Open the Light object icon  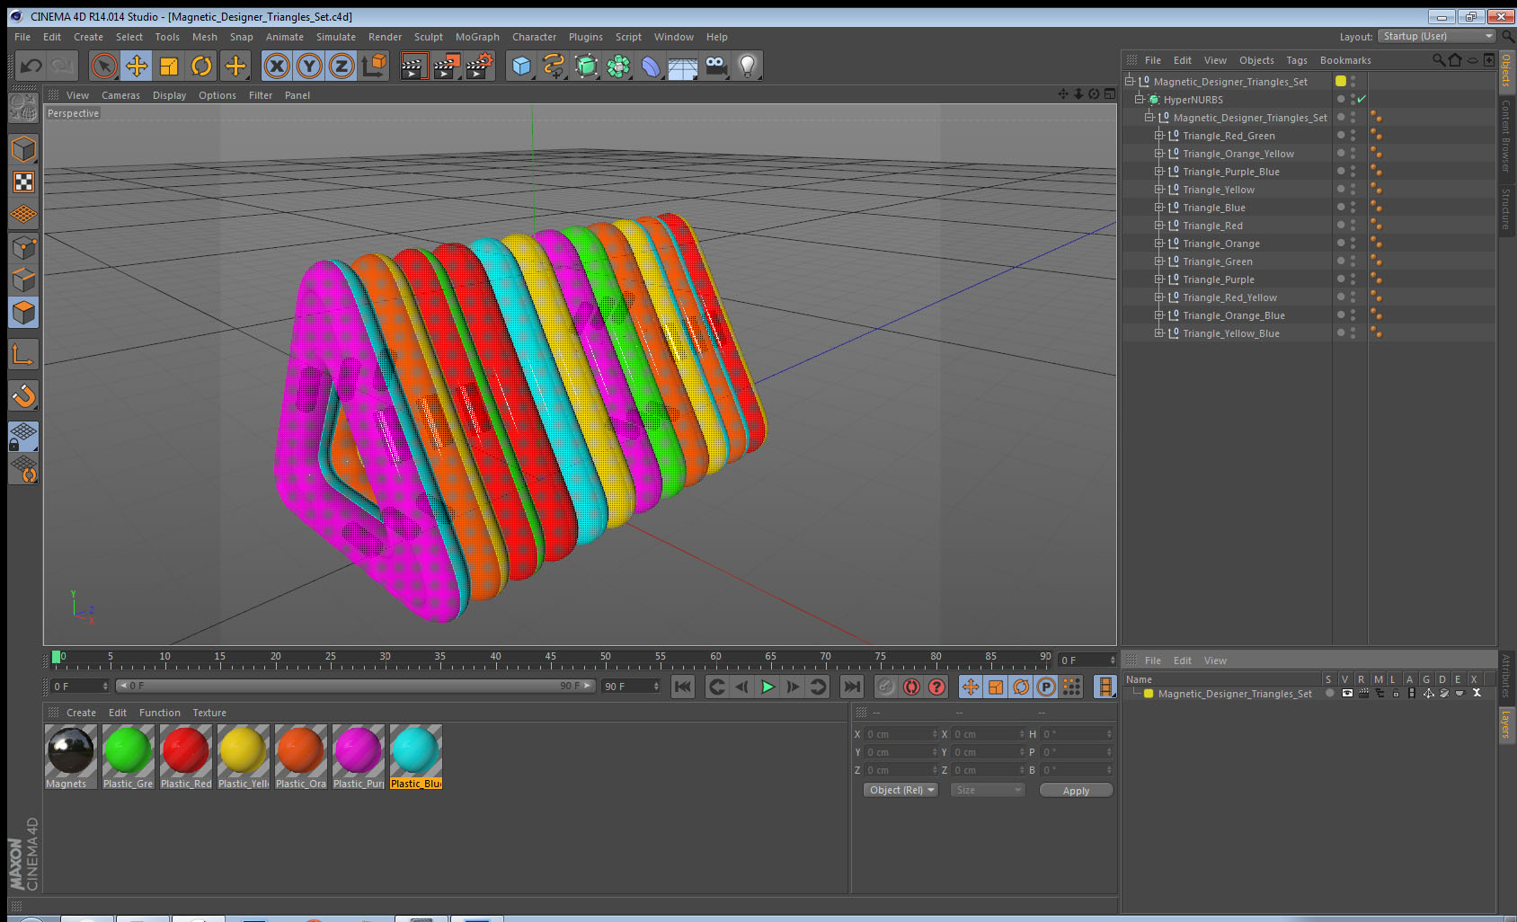[x=747, y=66]
